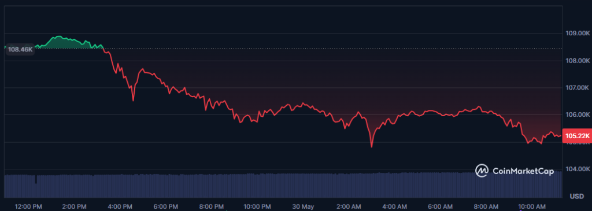This screenshot has width=592, height=211.
Task: Click the 4:00 PM time axis label
Action: click(120, 206)
